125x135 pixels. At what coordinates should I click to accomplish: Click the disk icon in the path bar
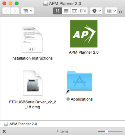point(6,124)
